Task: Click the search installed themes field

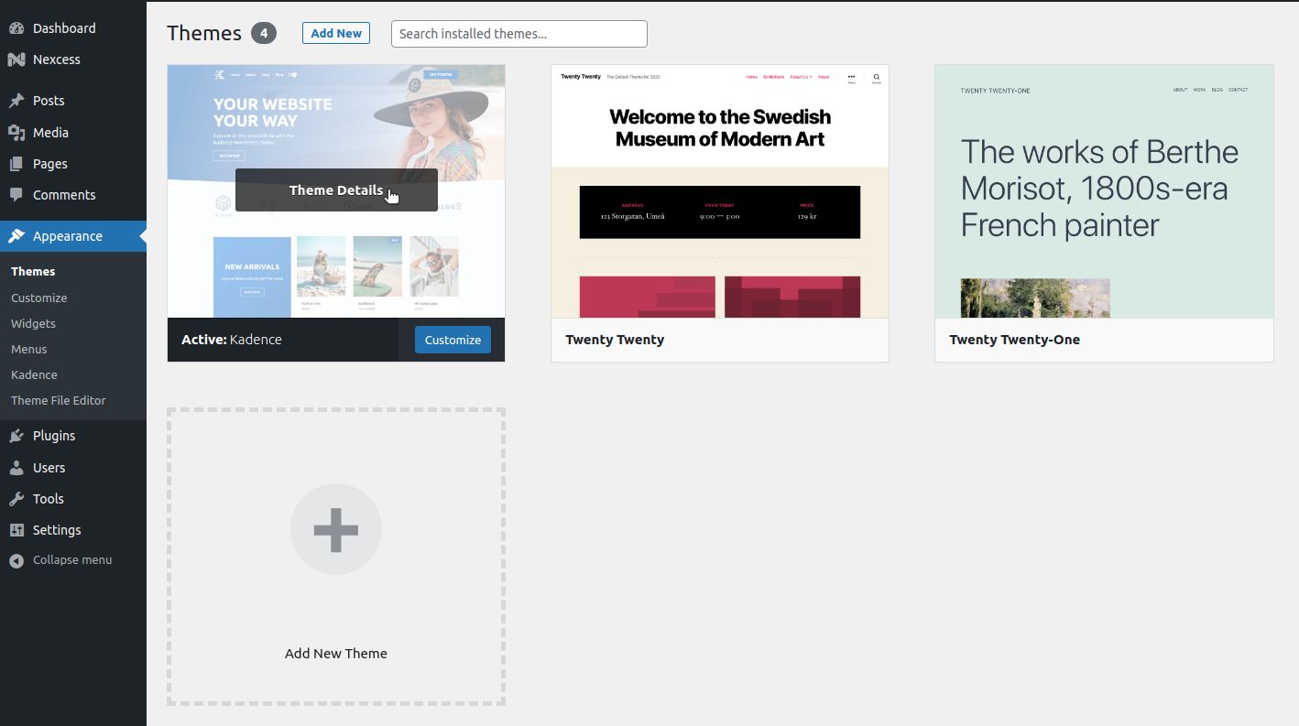Action: (519, 33)
